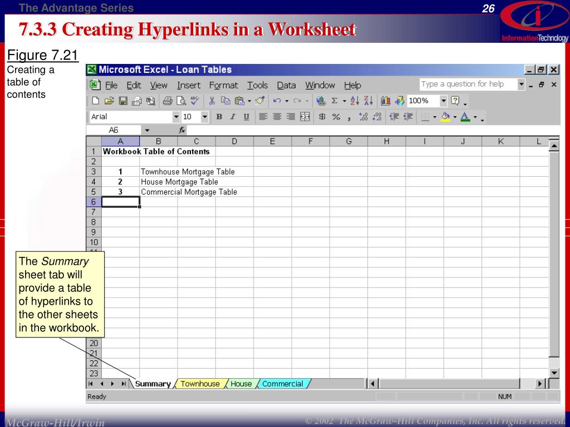Click the Redo arrow icon

click(x=297, y=101)
